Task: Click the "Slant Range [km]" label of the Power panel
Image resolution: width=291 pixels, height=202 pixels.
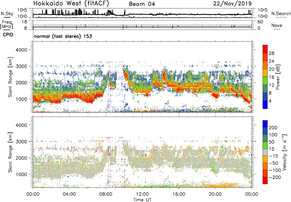Action: tap(10, 77)
